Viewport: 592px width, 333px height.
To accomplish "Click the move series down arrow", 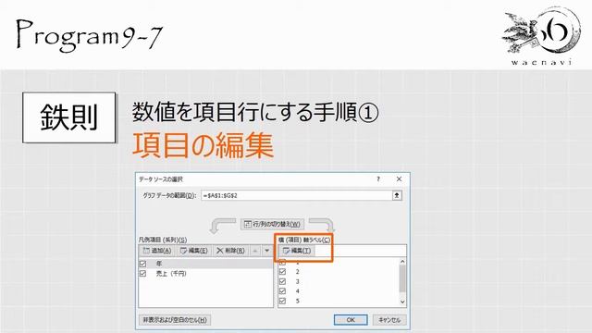I will [x=267, y=251].
